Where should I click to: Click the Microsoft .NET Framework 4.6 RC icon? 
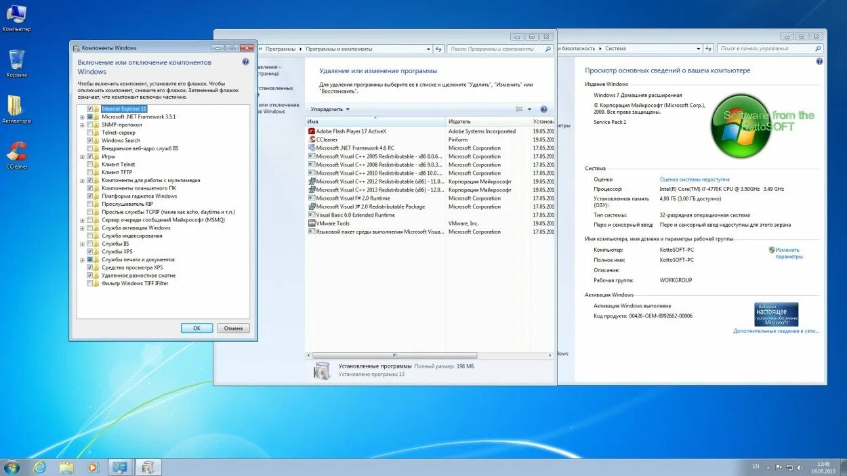pyautogui.click(x=312, y=148)
